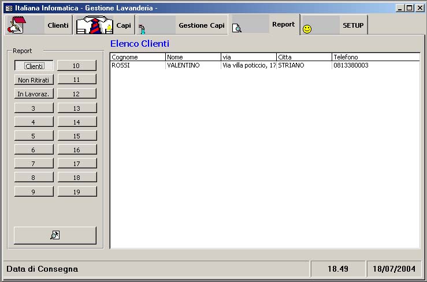Click report button 4
Image resolution: width=427 pixels, height=282 pixels.
(x=34, y=122)
